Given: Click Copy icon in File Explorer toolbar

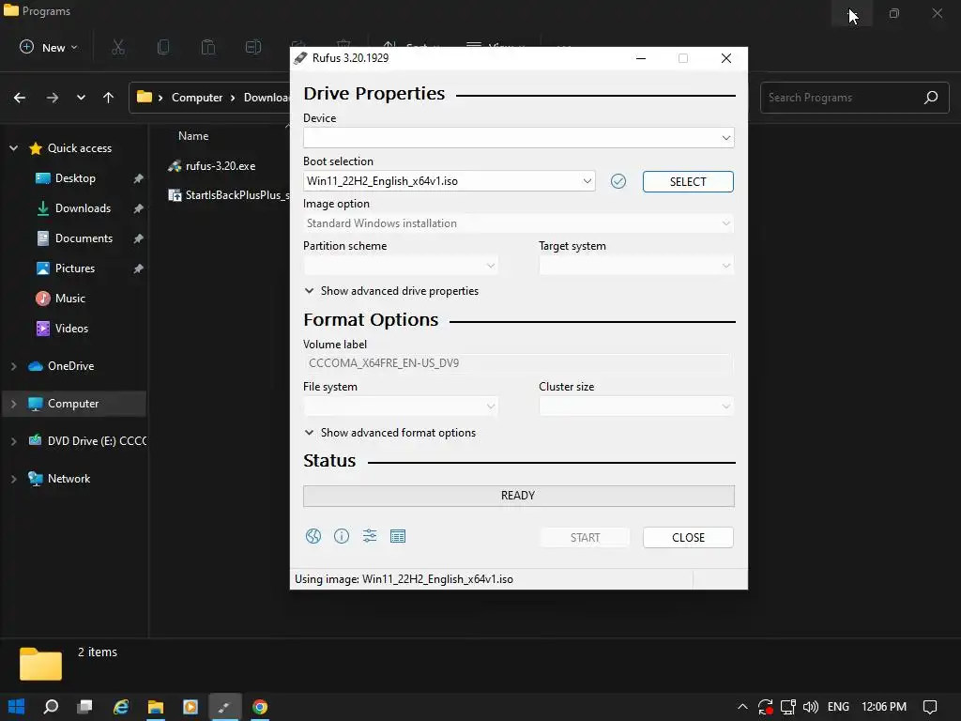Looking at the screenshot, I should 163,47.
